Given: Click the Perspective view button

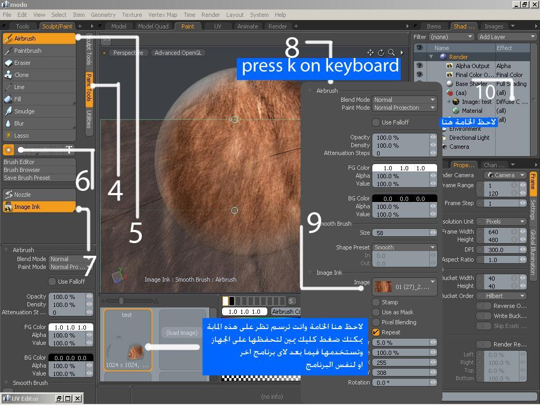Looking at the screenshot, I should [x=128, y=53].
